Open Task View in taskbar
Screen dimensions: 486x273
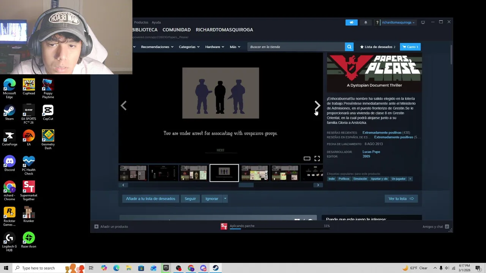click(91, 268)
